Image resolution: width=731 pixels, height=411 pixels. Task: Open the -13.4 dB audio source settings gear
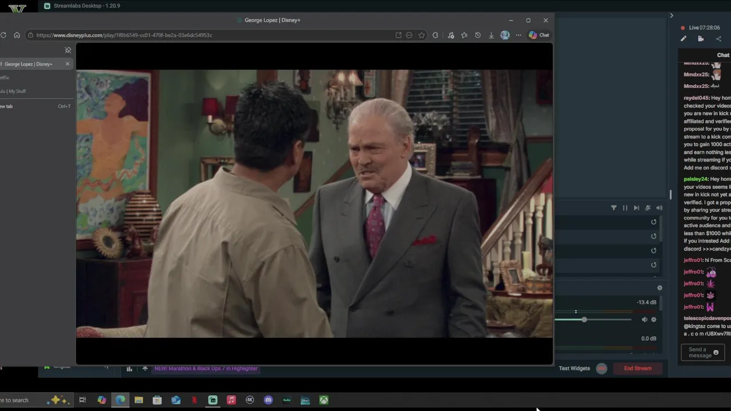pyautogui.click(x=654, y=320)
